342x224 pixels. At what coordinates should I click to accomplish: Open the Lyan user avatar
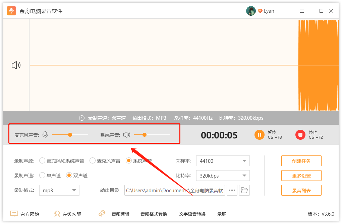[x=251, y=11]
